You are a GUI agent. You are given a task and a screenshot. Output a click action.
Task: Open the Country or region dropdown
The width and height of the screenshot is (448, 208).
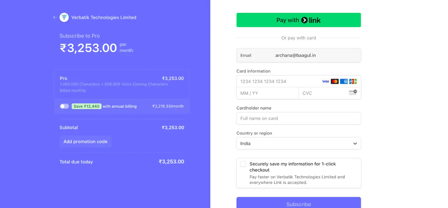[x=299, y=144]
